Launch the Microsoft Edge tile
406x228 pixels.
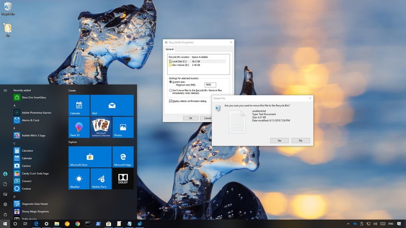[x=123, y=157]
